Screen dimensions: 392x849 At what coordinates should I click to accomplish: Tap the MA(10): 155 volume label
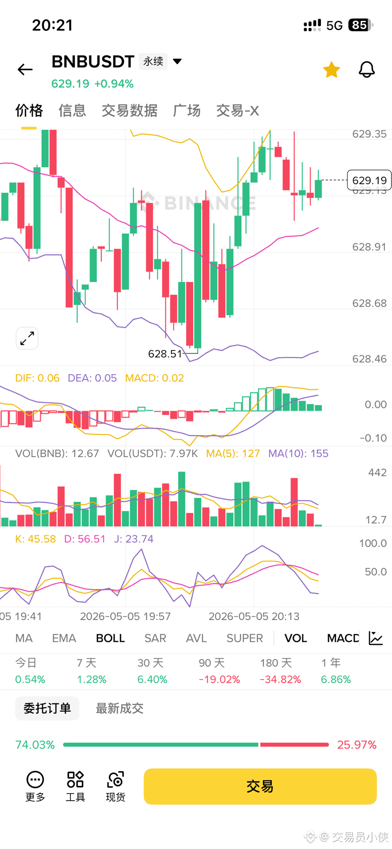click(x=298, y=453)
